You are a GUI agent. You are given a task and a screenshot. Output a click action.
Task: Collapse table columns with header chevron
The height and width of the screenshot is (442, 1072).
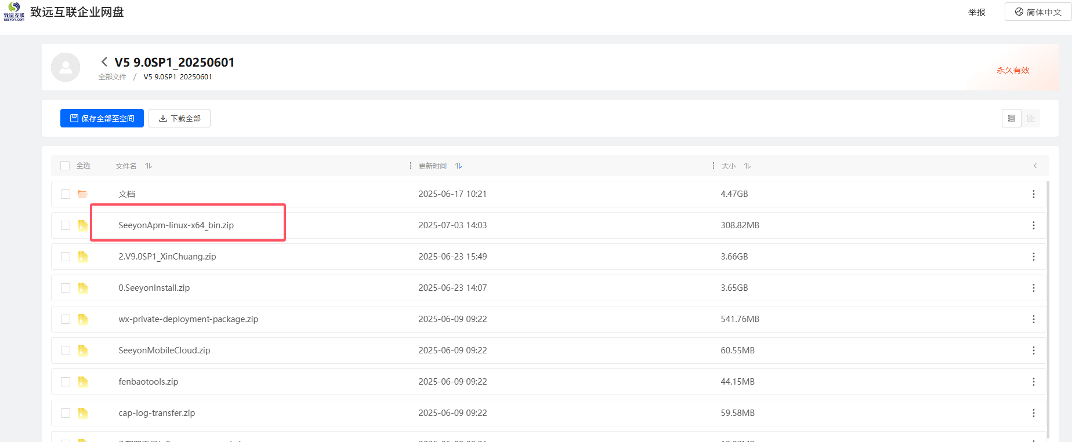[x=1035, y=166]
